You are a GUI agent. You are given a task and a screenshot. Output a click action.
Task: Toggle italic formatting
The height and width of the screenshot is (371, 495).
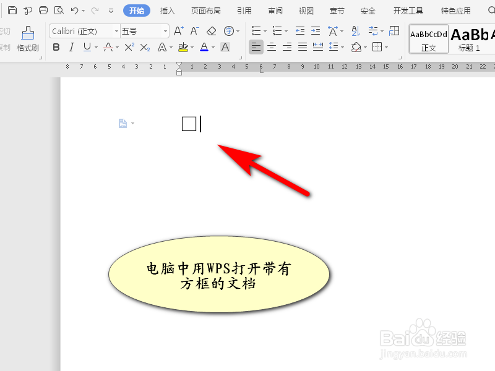(x=72, y=48)
